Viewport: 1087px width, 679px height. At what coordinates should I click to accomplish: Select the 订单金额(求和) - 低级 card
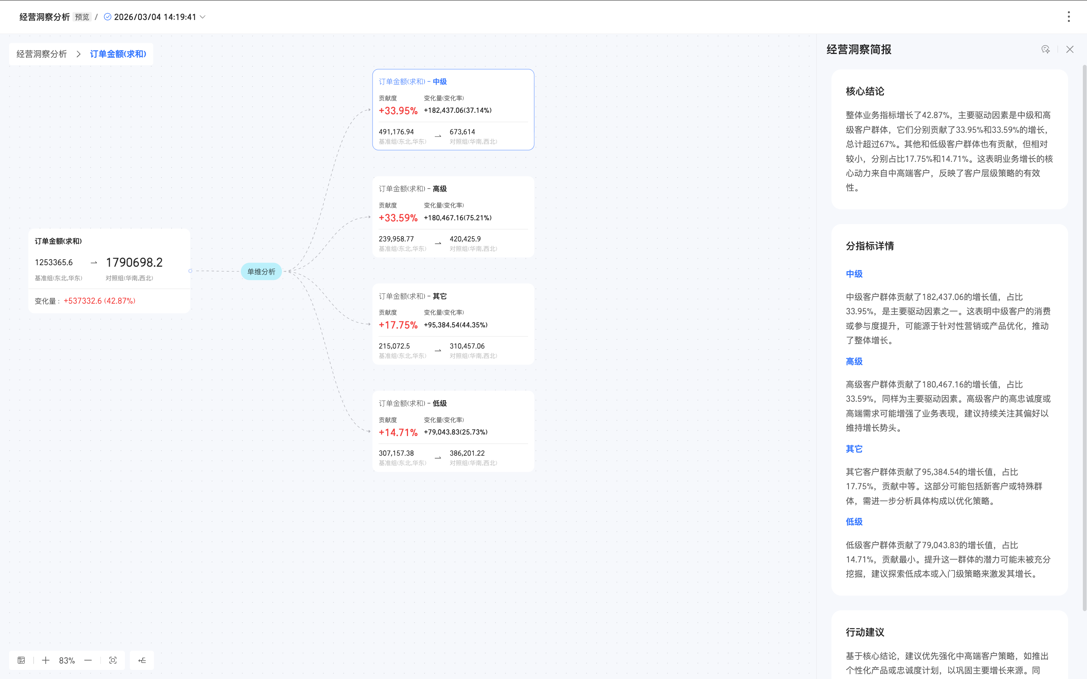(453, 431)
